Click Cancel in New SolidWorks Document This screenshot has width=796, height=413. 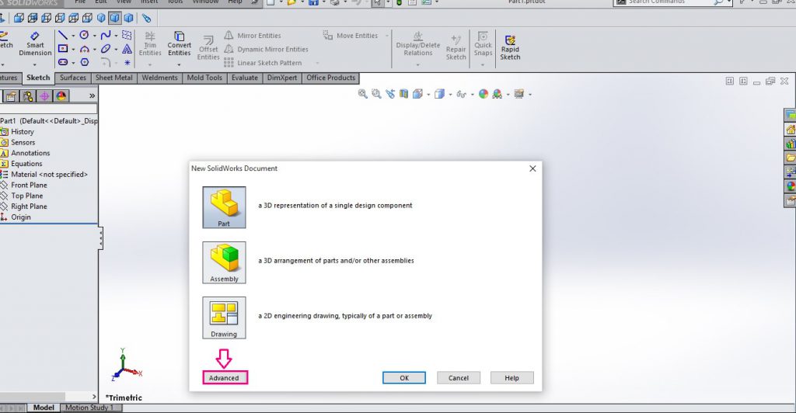point(459,377)
